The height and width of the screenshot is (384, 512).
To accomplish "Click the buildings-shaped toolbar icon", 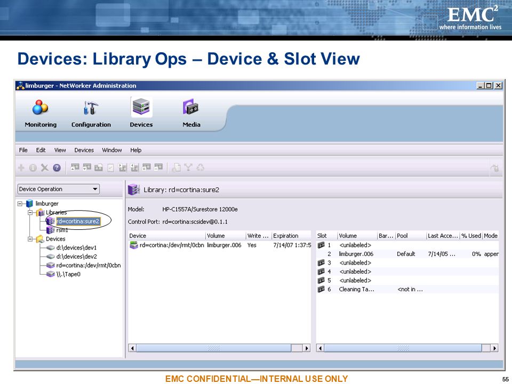I will tap(177, 167).
